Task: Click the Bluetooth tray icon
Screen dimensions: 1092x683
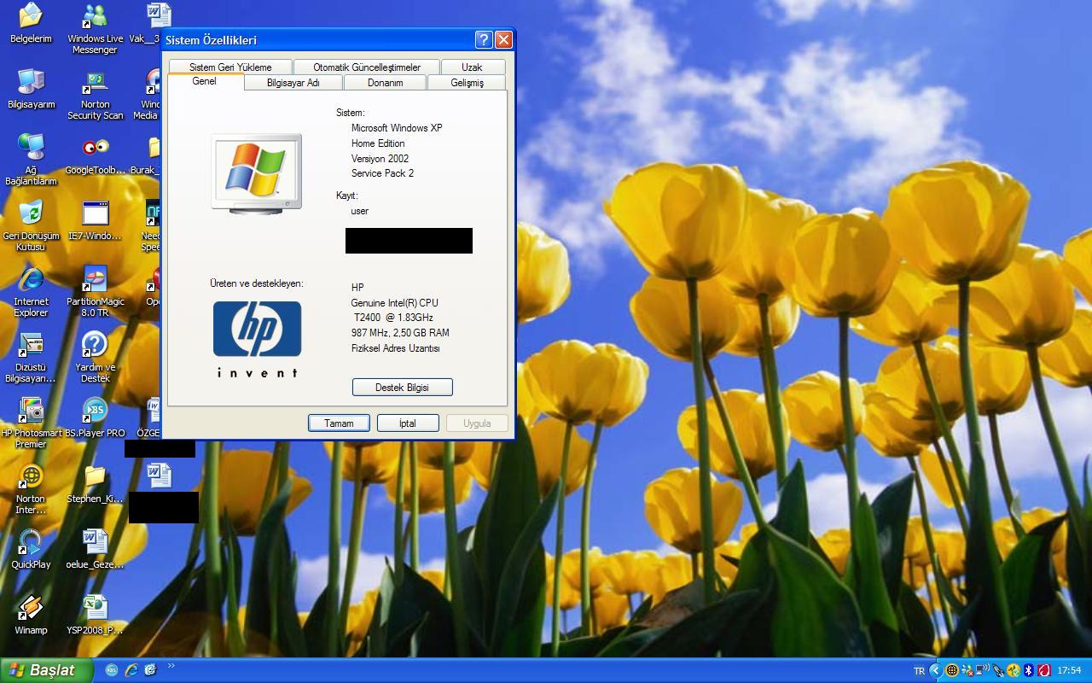Action: (1029, 670)
